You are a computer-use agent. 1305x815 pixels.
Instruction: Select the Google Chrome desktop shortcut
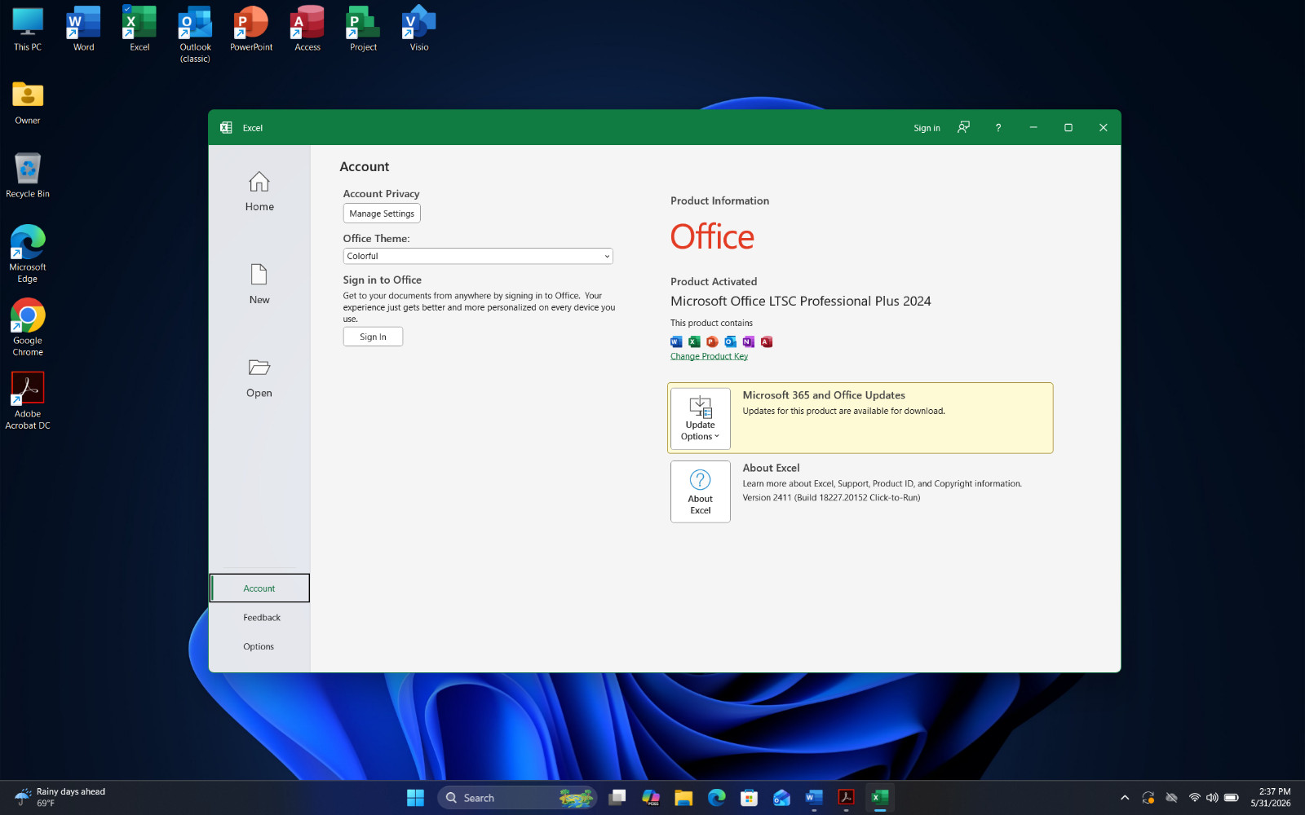click(x=28, y=327)
